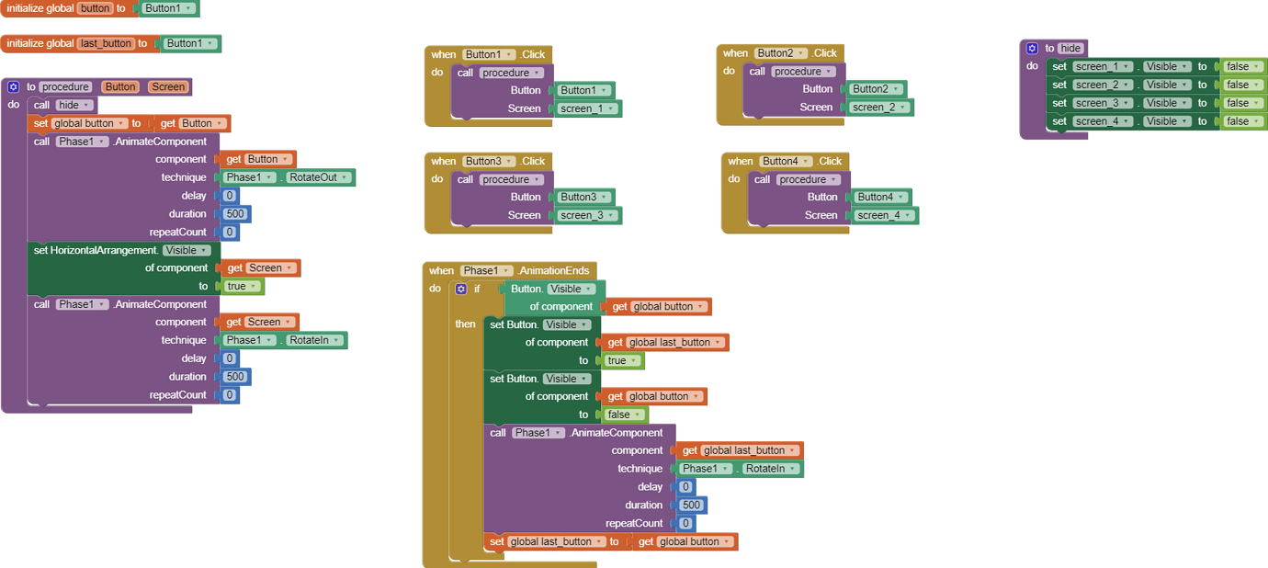
Task: Open 'get Button' dropdown beside set global button
Action: pos(200,123)
